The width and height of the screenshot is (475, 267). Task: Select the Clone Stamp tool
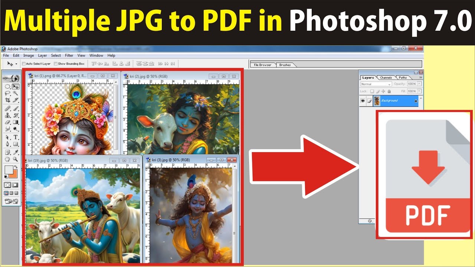pyautogui.click(x=7, y=116)
